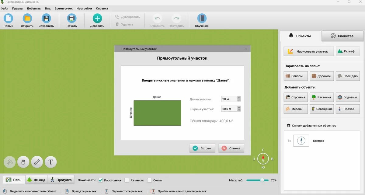The image size is (365, 195).
Task: Open the Файл menu
Action: click(x=4, y=9)
